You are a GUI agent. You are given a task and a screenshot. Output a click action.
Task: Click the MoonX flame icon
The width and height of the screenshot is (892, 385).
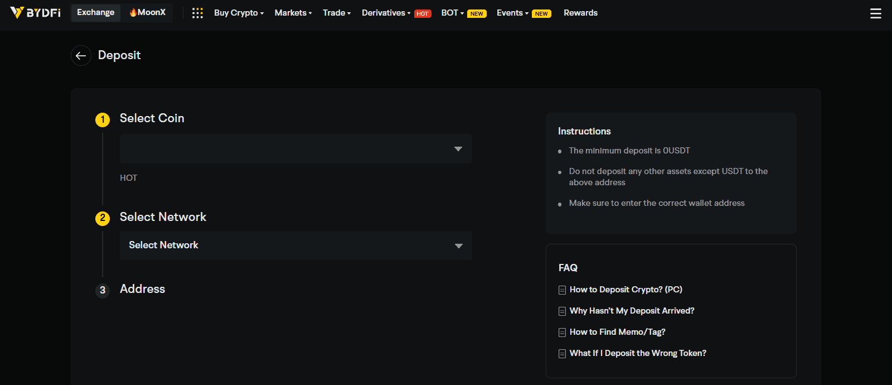click(x=133, y=12)
